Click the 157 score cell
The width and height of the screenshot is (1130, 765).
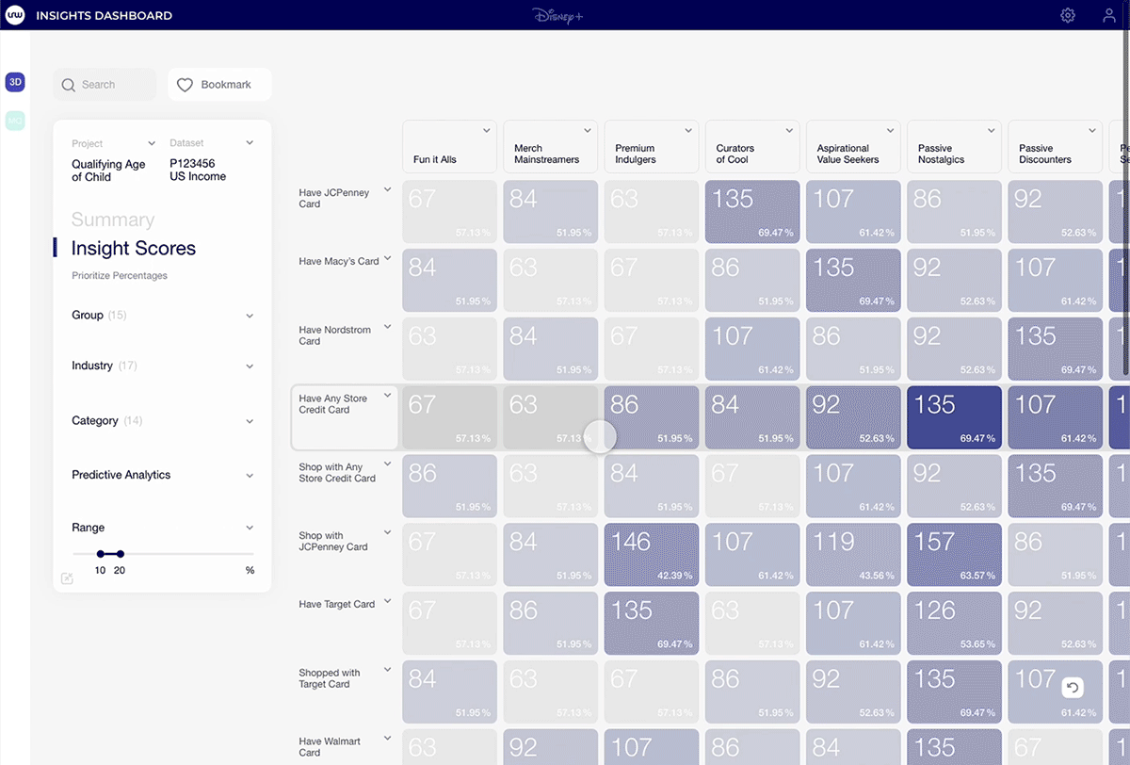point(954,555)
